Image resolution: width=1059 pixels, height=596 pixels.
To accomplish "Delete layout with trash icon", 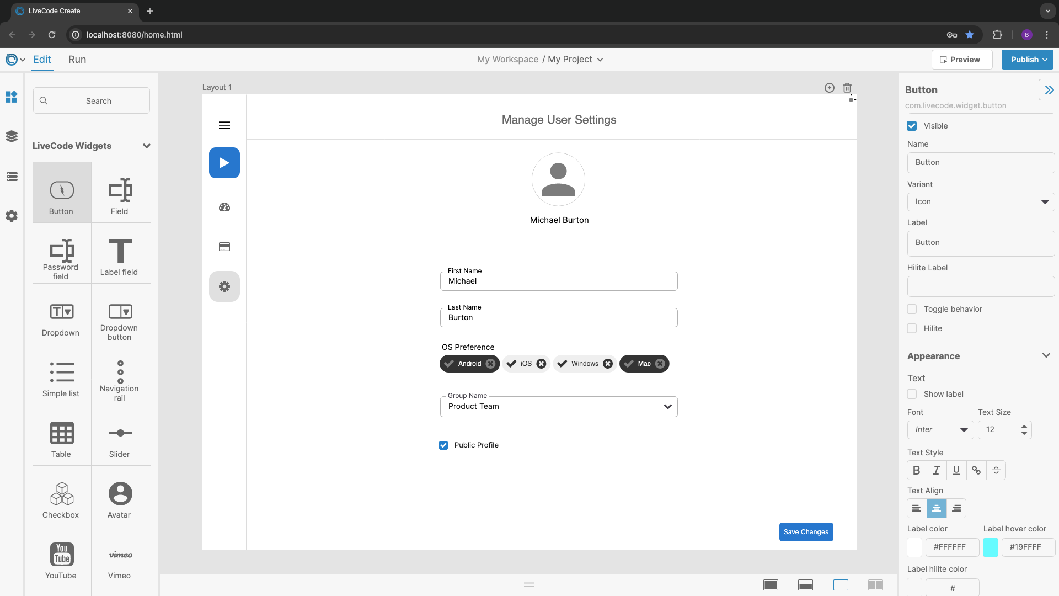I will pos(847,88).
